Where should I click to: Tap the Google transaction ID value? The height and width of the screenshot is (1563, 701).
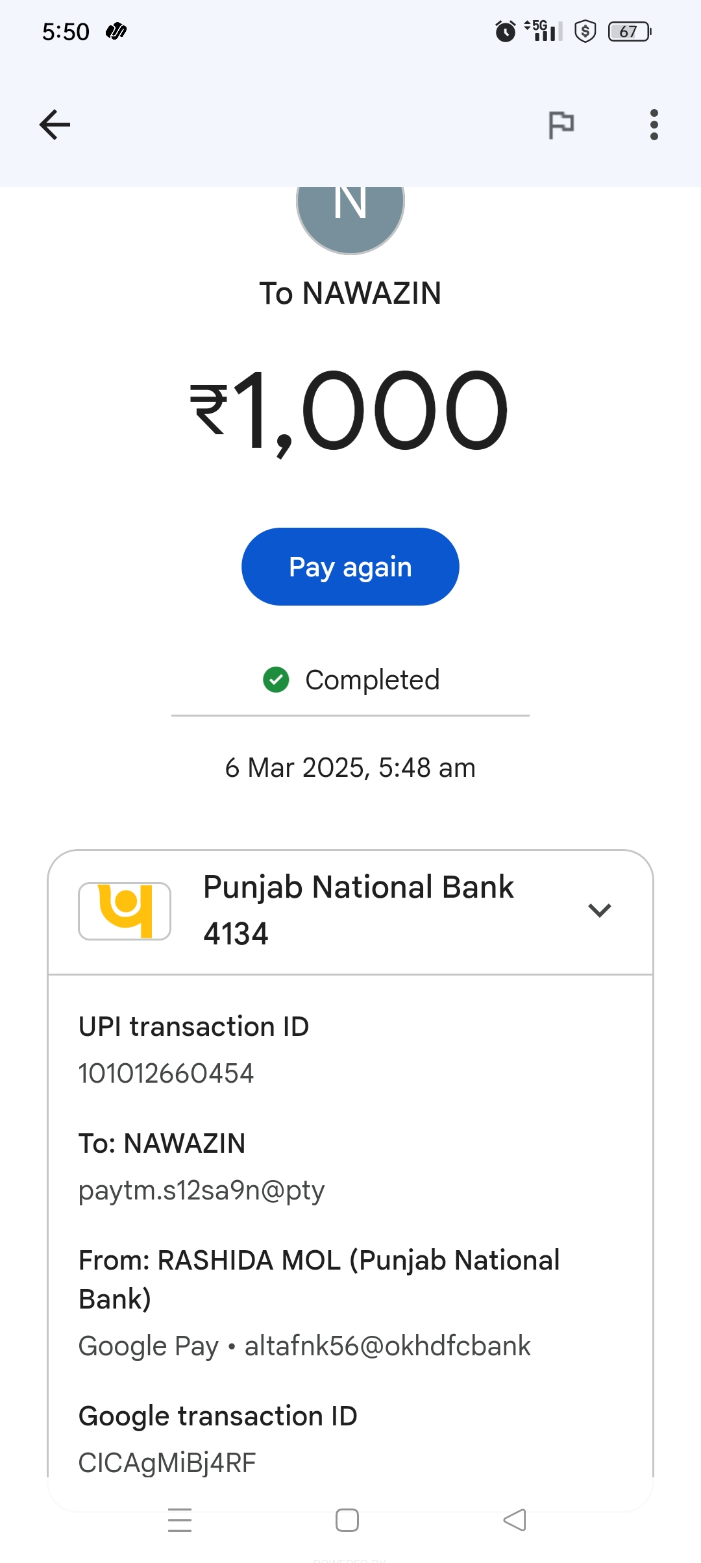167,1463
